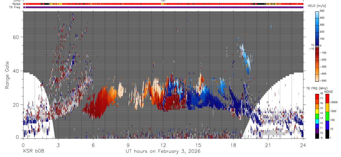Click the 18 tick on the UT hours axis
This screenshot has width=341, height=157.
tap(233, 145)
